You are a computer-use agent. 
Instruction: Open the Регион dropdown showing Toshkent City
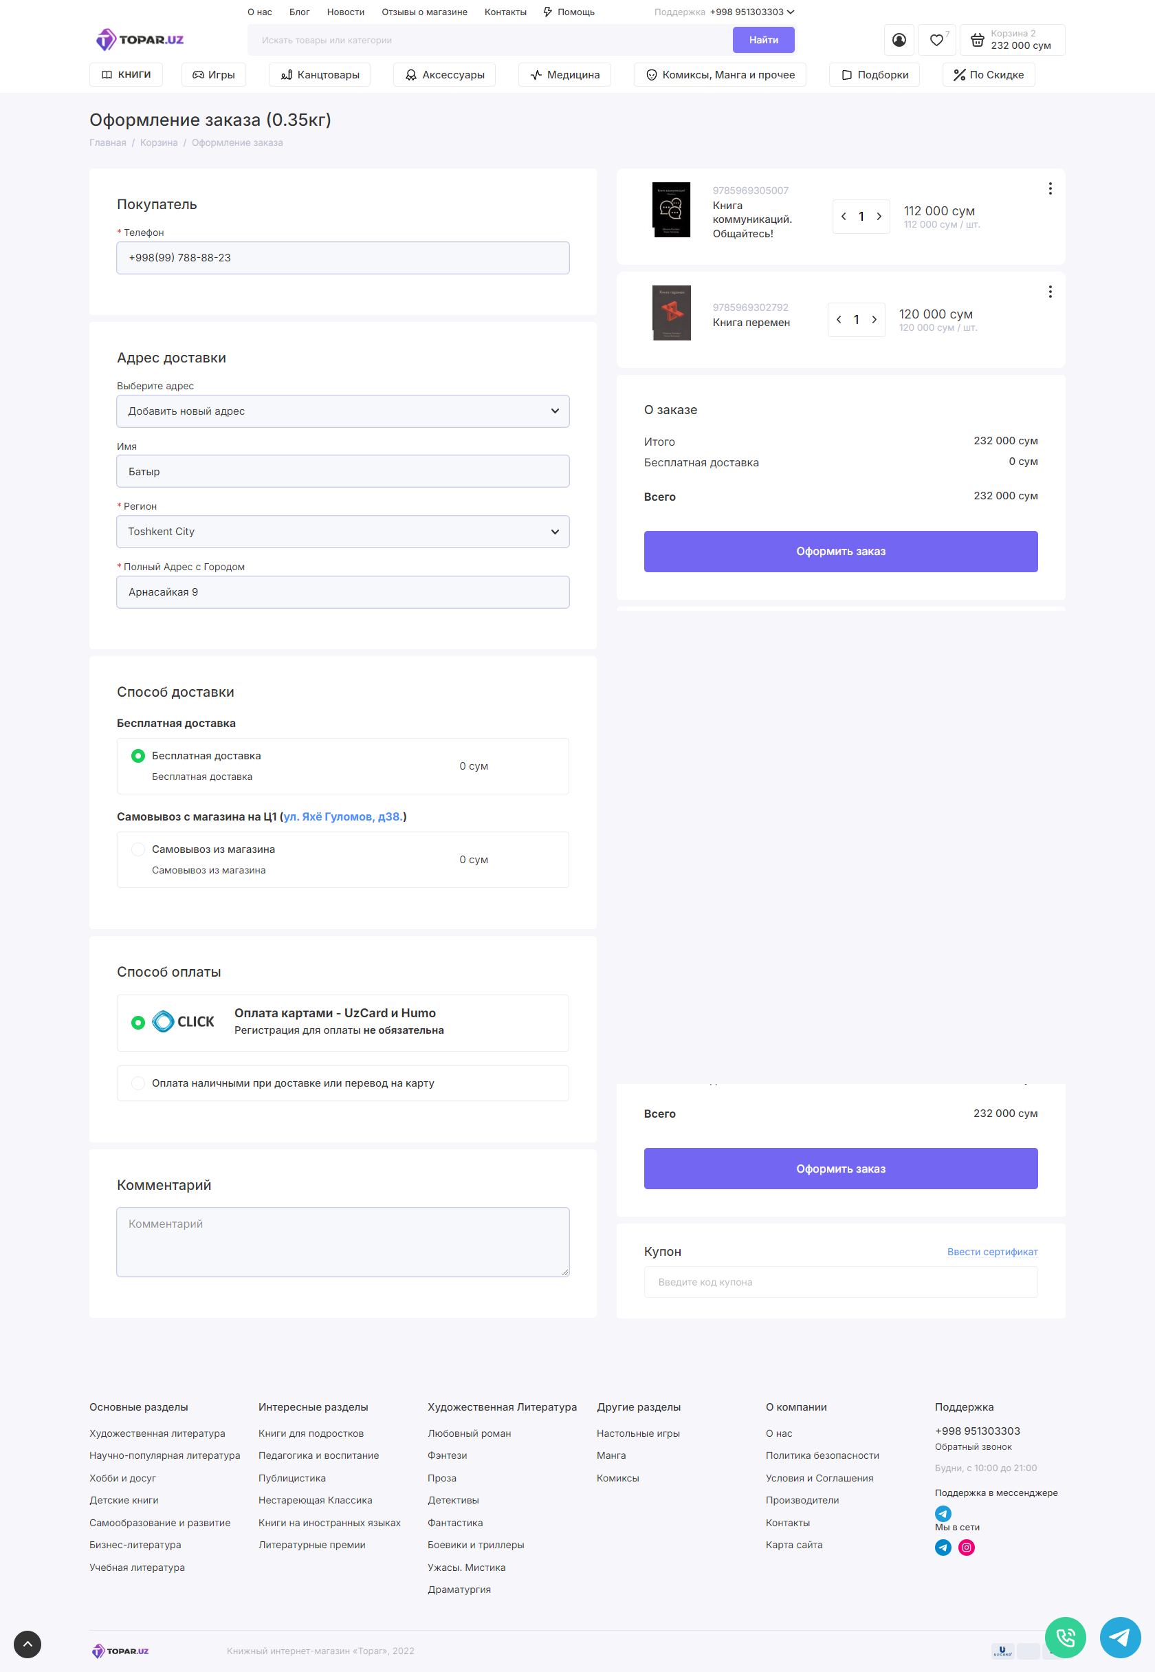tap(342, 532)
